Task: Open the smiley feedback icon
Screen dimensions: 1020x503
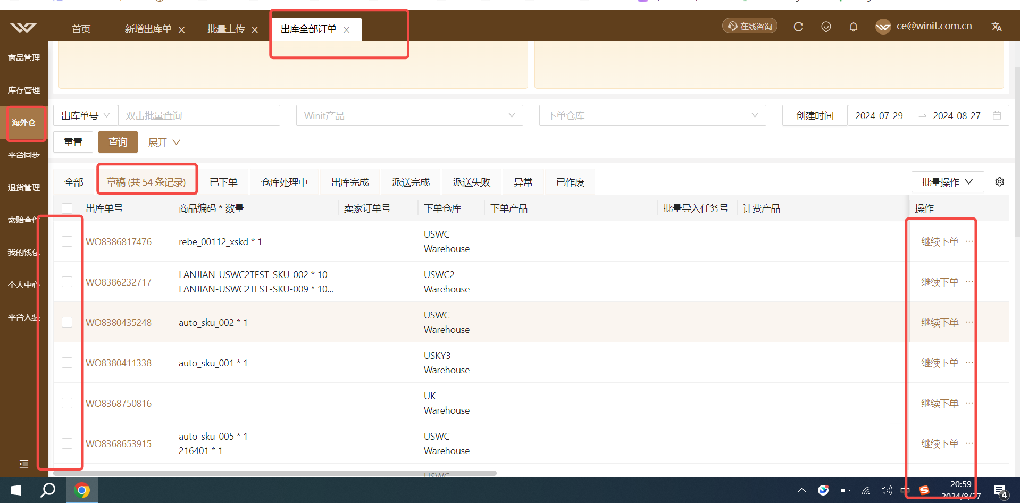Action: coord(826,27)
